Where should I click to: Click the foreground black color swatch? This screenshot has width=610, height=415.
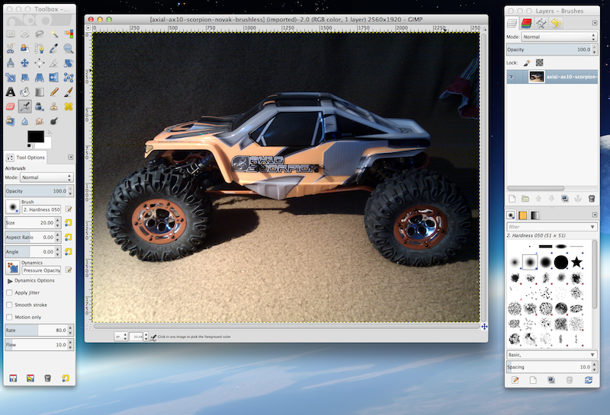tap(34, 137)
